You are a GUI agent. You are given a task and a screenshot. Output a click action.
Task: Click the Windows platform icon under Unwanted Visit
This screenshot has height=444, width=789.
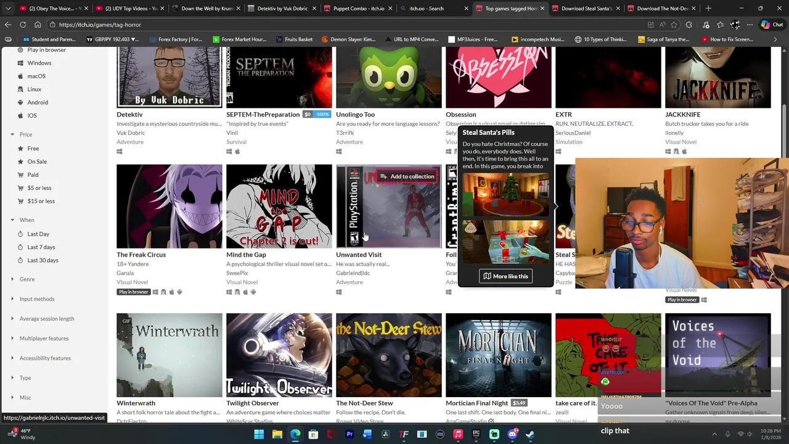(339, 292)
